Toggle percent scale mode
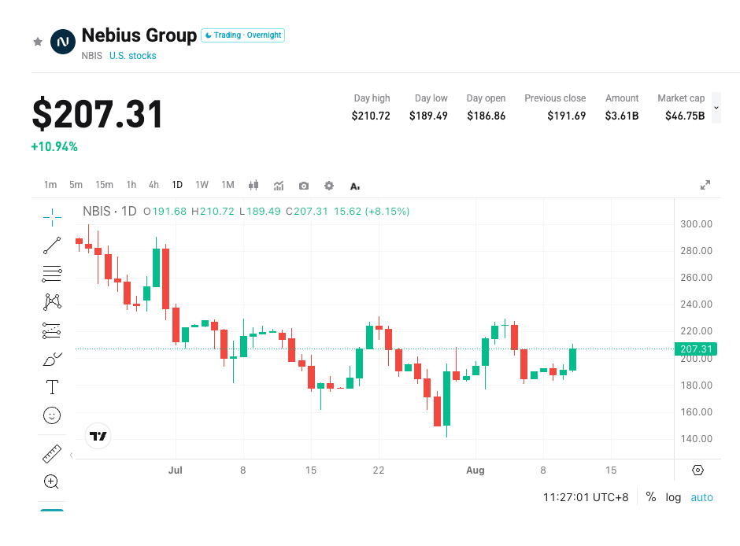The height and width of the screenshot is (546, 740). [651, 497]
